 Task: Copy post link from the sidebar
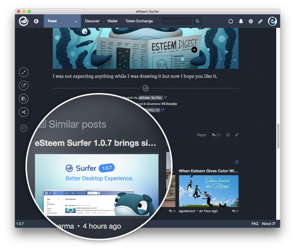[24, 99]
